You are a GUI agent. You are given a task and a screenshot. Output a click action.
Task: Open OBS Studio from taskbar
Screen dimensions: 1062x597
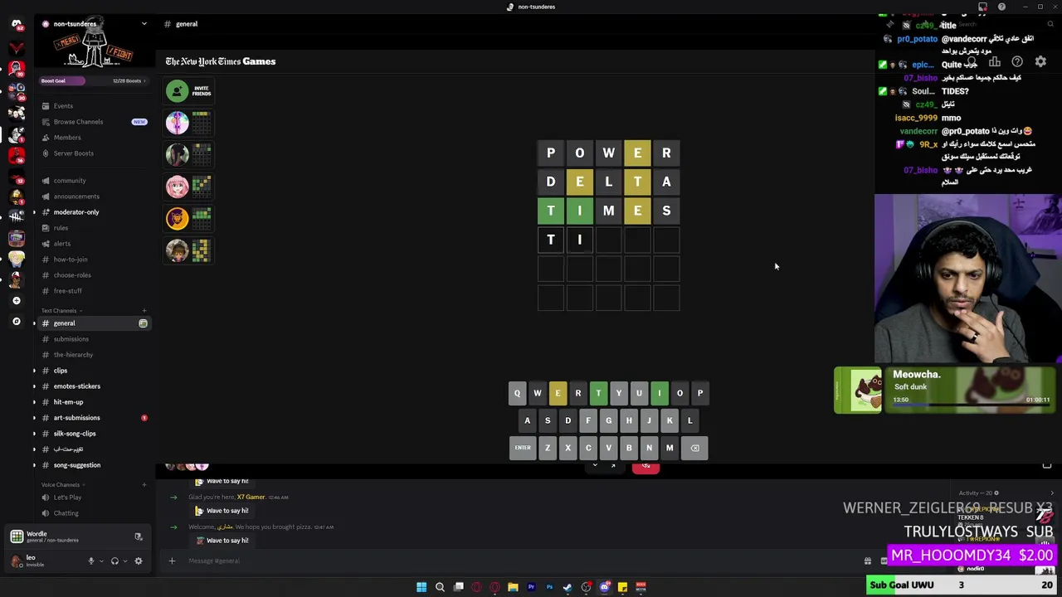tap(586, 587)
